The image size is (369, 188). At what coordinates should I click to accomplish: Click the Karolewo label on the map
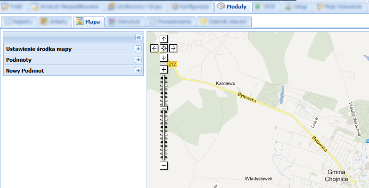[225, 83]
